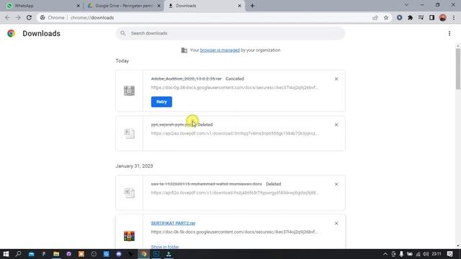Remove ppt_sejarah entry from list

coord(336,124)
